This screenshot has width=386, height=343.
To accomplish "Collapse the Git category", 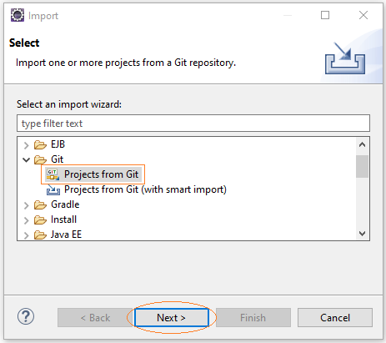I will [27, 159].
